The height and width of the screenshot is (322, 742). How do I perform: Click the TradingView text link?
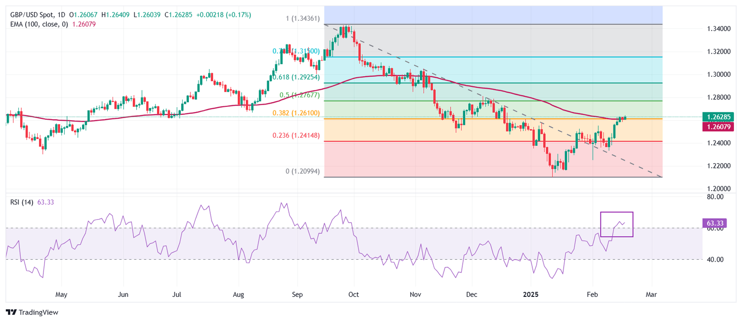coord(40,313)
